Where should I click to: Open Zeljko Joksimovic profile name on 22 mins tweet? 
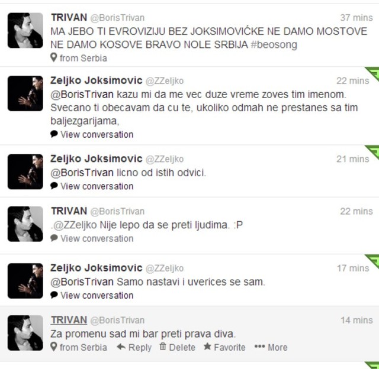click(x=96, y=80)
